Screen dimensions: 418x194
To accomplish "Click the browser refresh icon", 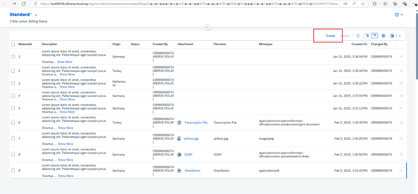I will (24, 4).
